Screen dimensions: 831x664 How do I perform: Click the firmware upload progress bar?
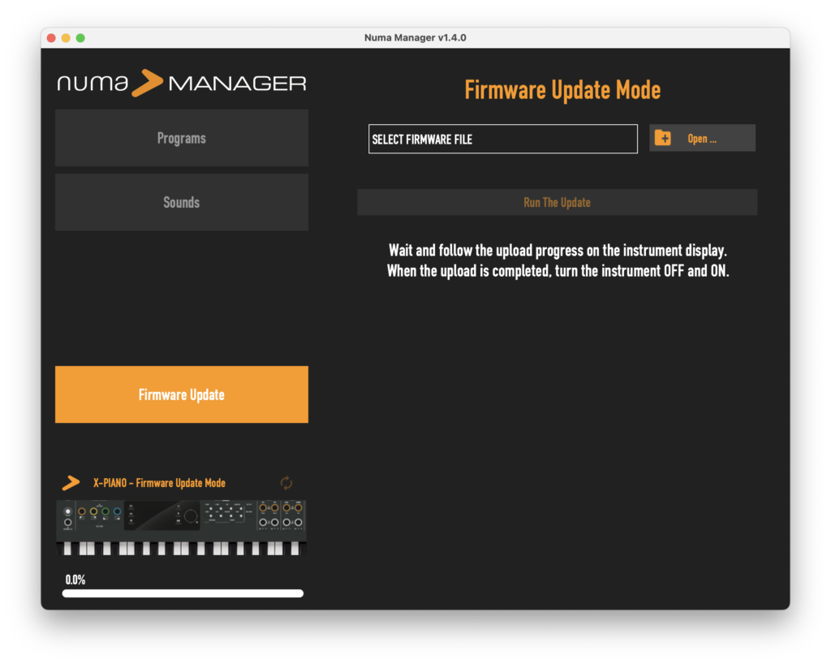tap(181, 593)
